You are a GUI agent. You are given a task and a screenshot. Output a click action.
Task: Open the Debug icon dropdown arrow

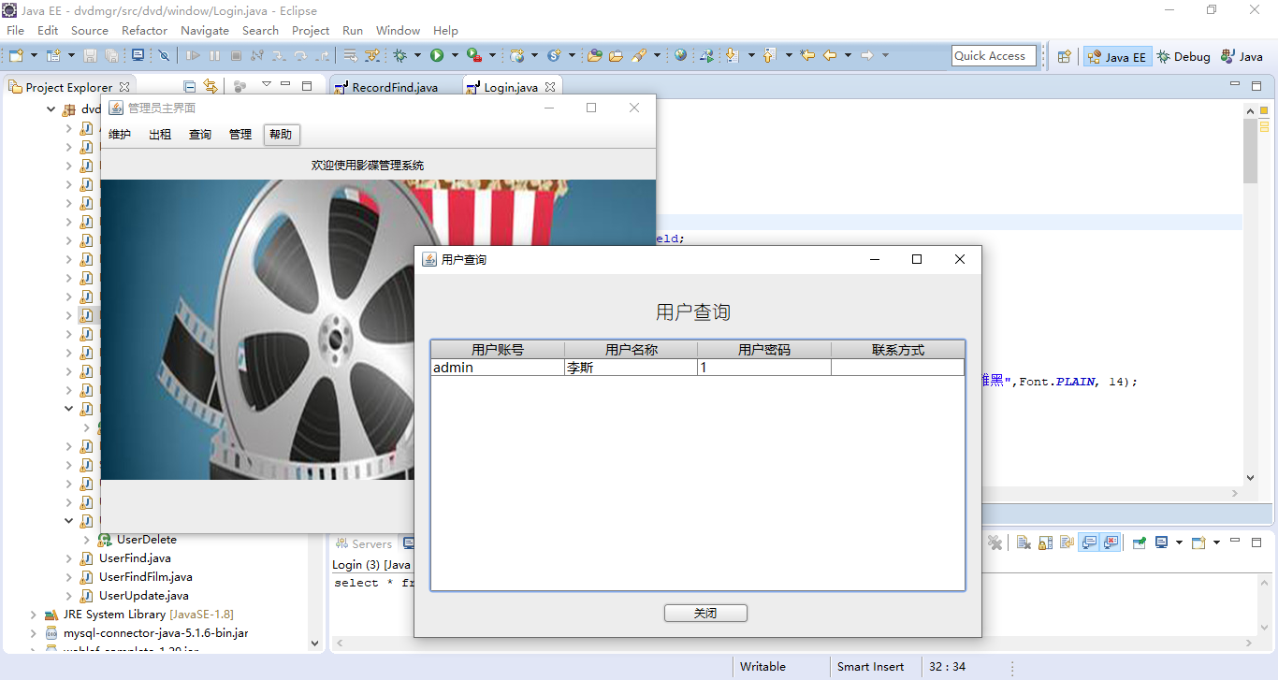pyautogui.click(x=417, y=56)
